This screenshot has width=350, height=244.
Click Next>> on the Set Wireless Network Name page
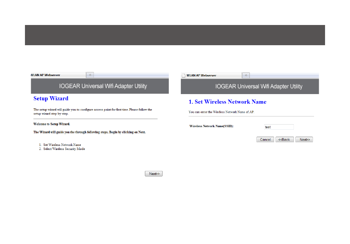click(304, 140)
